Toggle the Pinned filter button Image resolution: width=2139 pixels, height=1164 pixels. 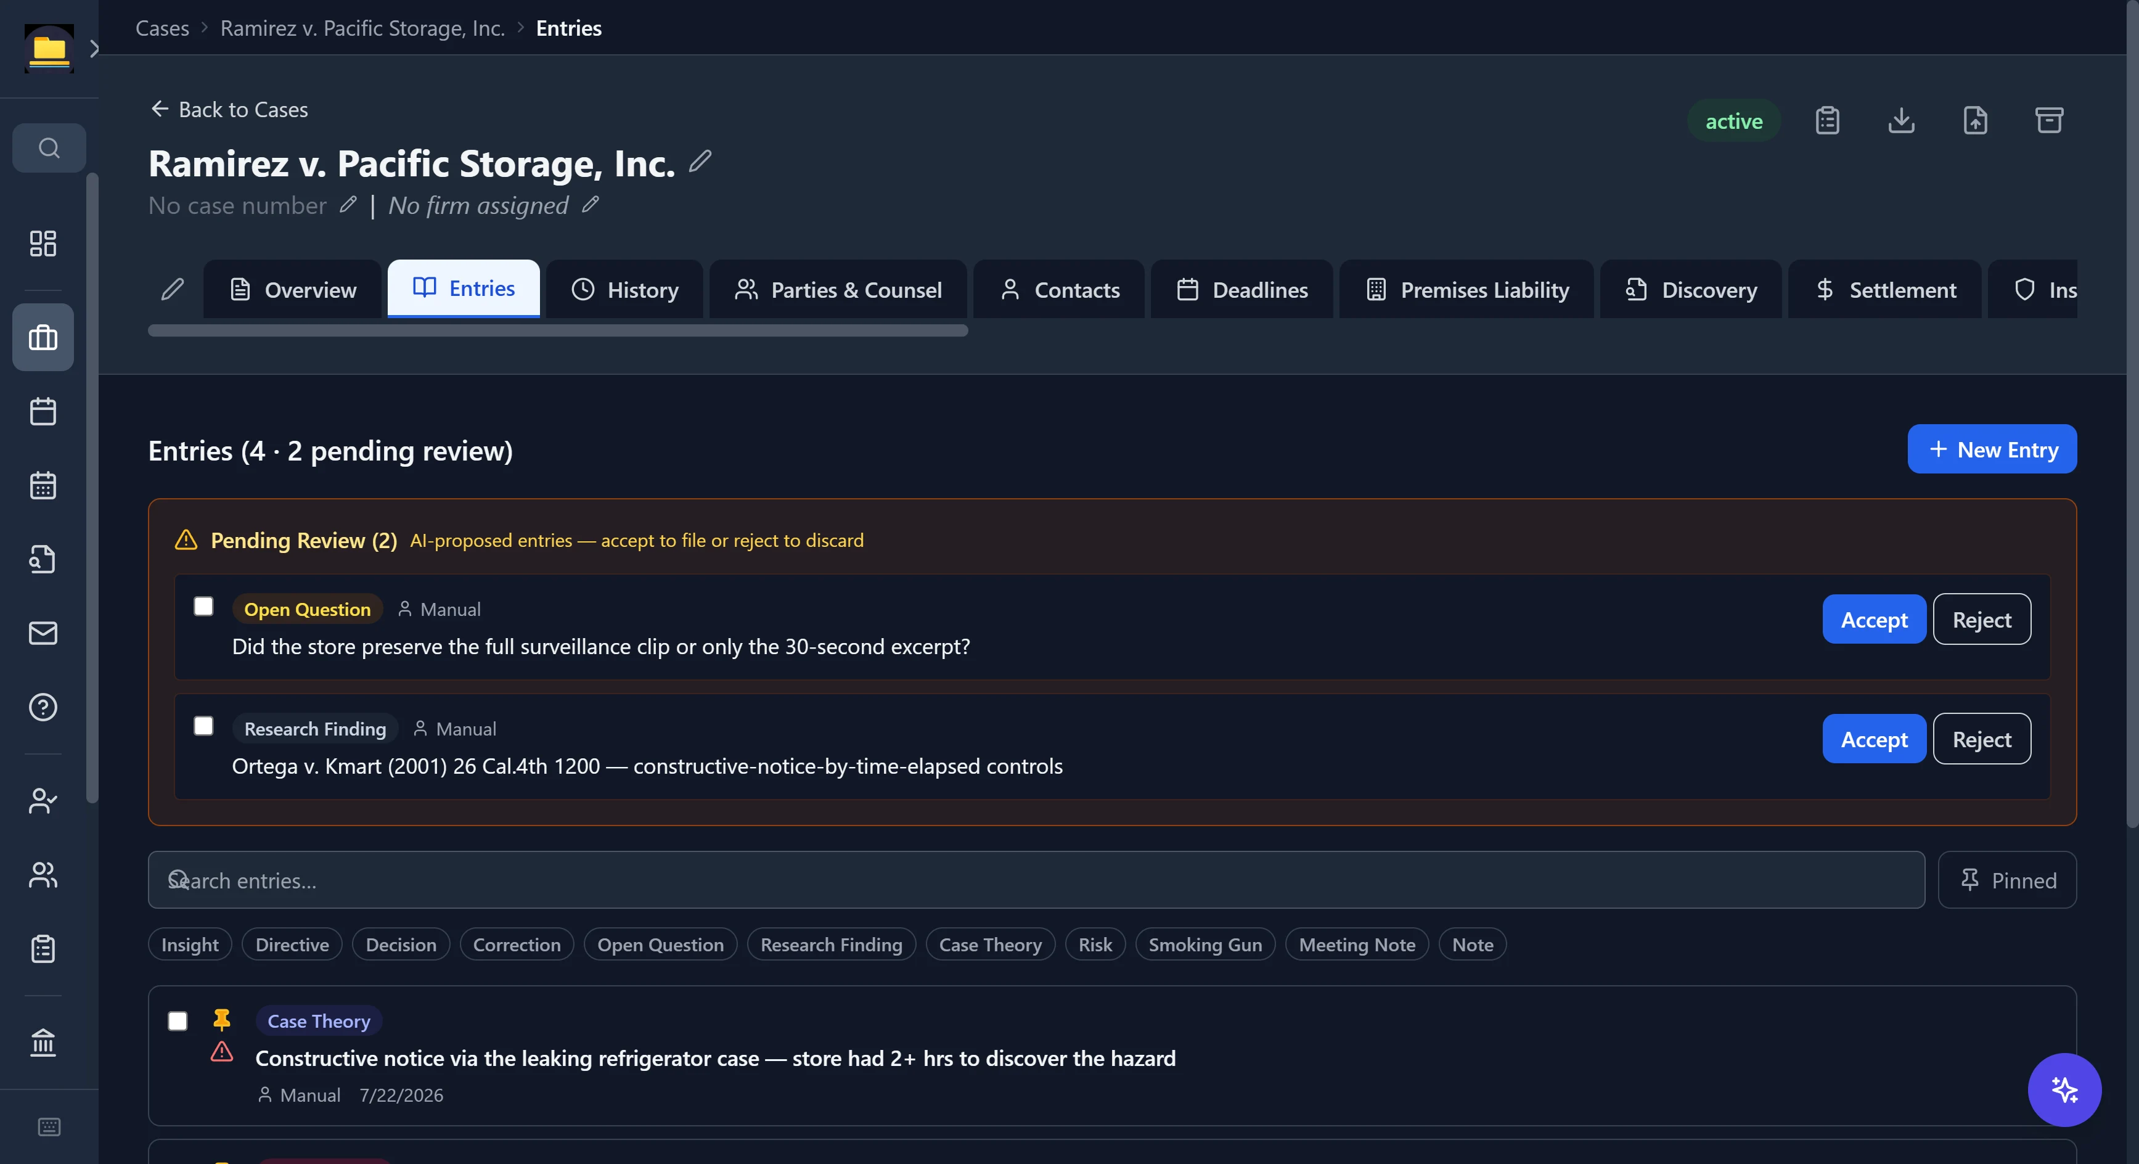(x=2007, y=879)
